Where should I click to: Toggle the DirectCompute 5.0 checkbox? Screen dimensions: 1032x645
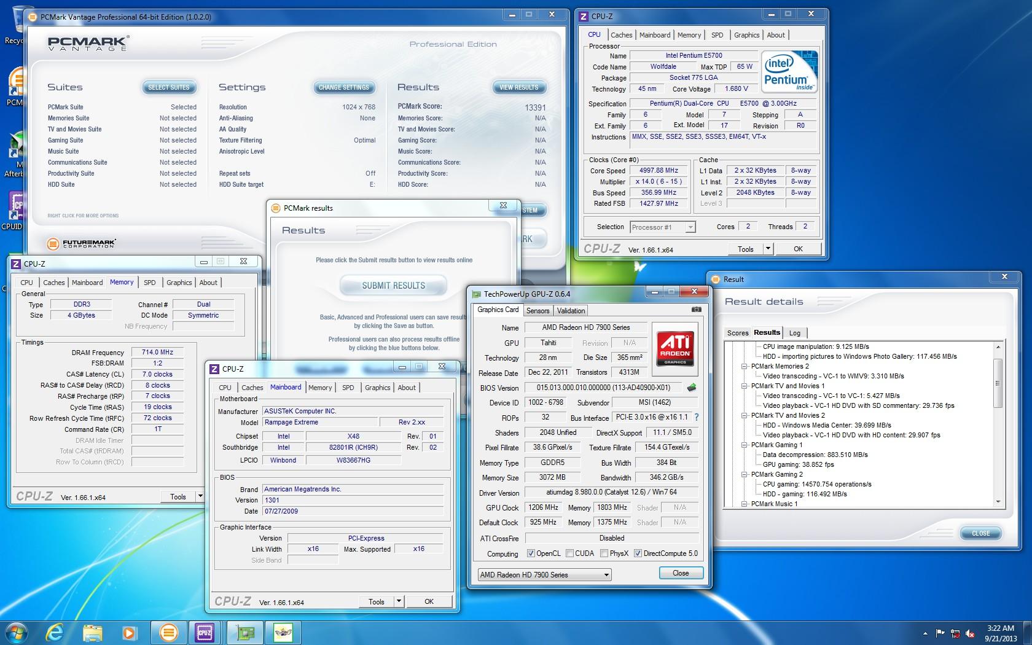click(x=638, y=553)
